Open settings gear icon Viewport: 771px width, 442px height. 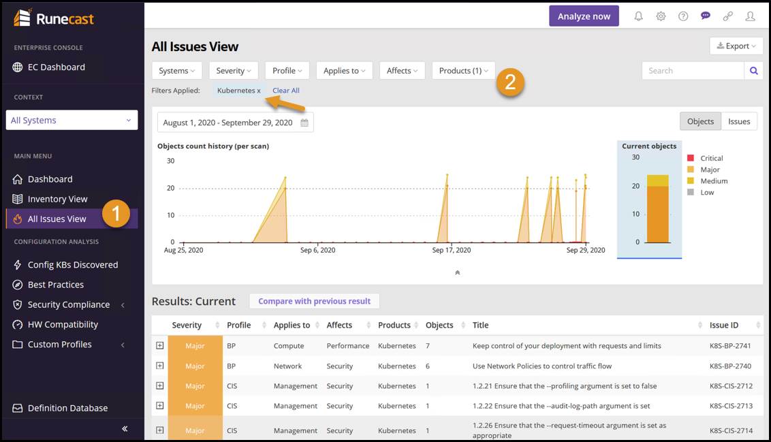click(x=661, y=16)
